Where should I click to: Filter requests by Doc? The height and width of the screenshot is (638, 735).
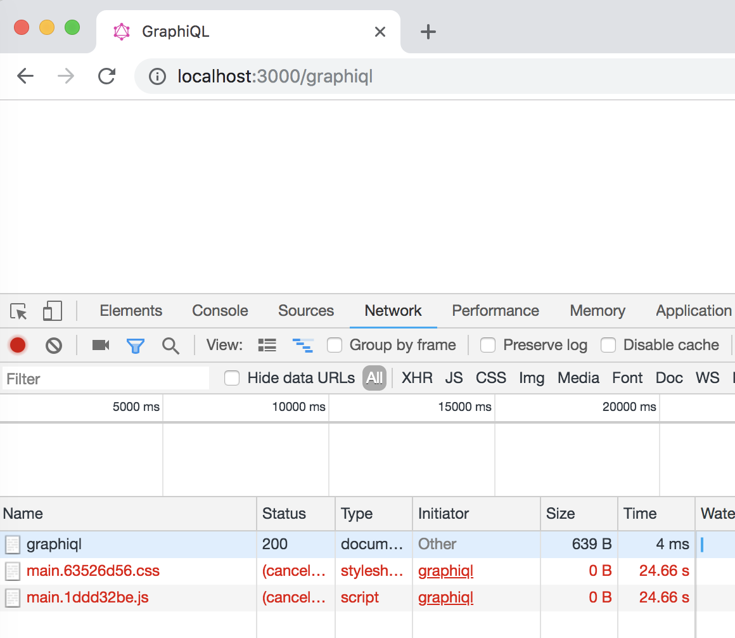click(669, 377)
